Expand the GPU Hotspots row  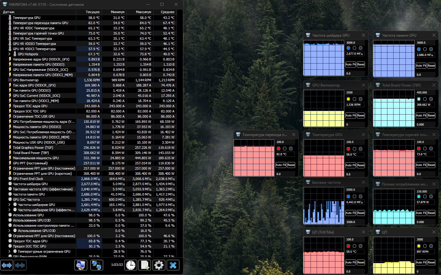click(x=9, y=54)
